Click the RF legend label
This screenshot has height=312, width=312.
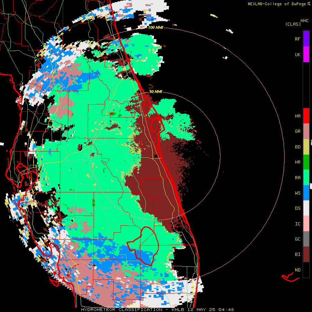coord(297,39)
